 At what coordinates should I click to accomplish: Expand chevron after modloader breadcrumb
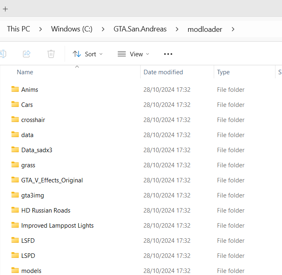[233, 29]
